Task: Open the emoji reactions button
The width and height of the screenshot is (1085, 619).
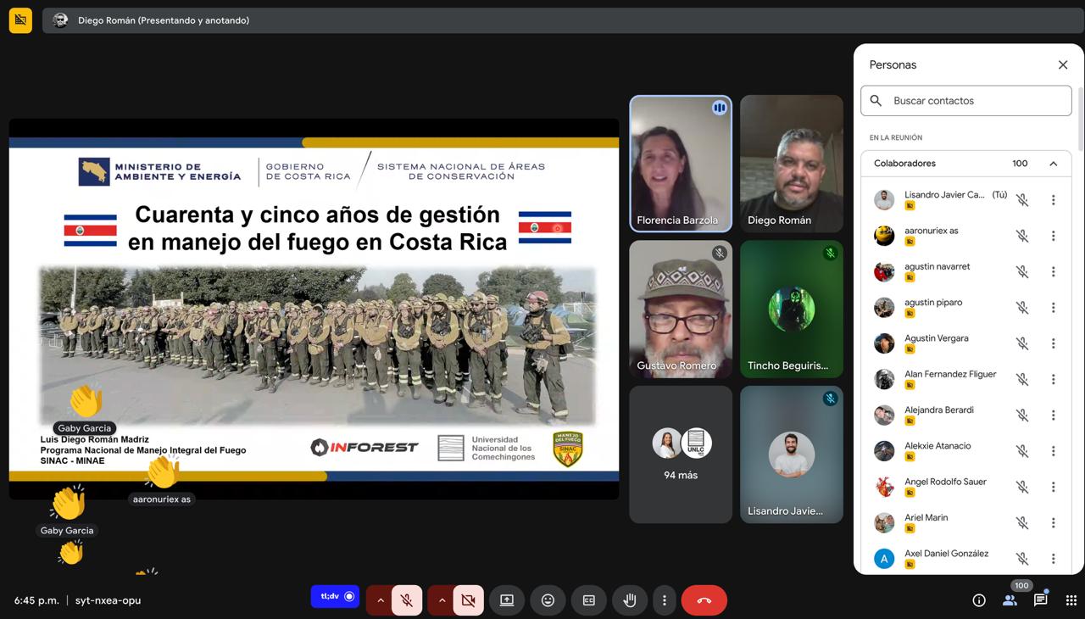Action: point(548,600)
